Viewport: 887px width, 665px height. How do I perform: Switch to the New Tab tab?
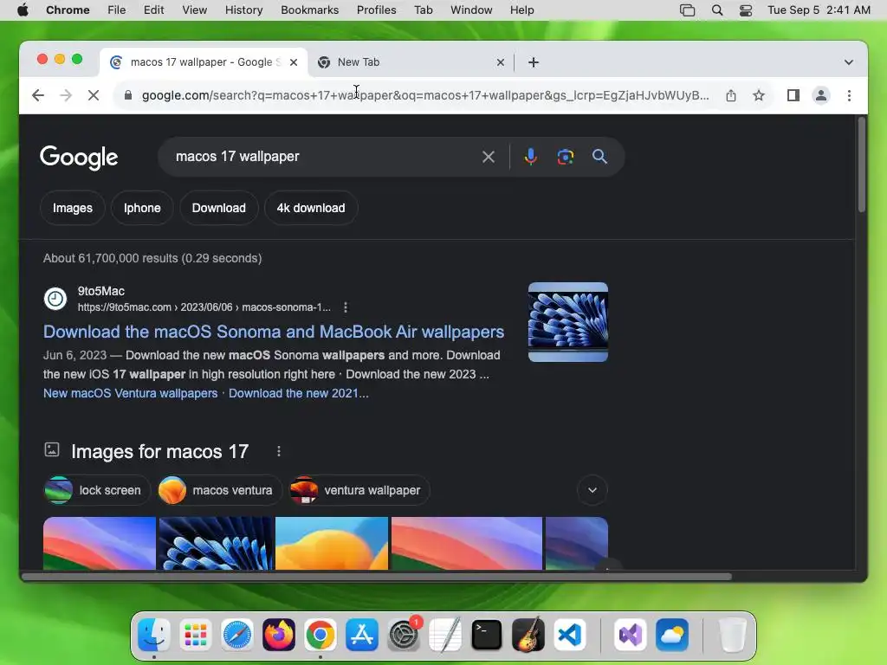(x=411, y=62)
